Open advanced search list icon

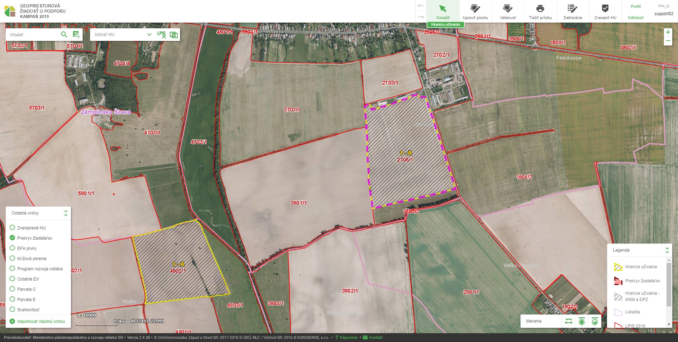click(76, 34)
